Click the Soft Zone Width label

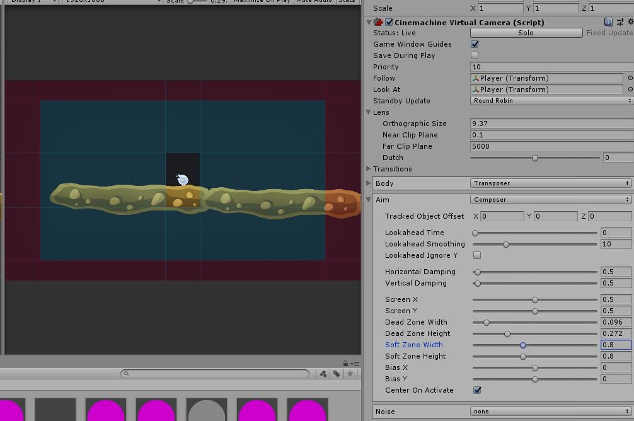(413, 345)
